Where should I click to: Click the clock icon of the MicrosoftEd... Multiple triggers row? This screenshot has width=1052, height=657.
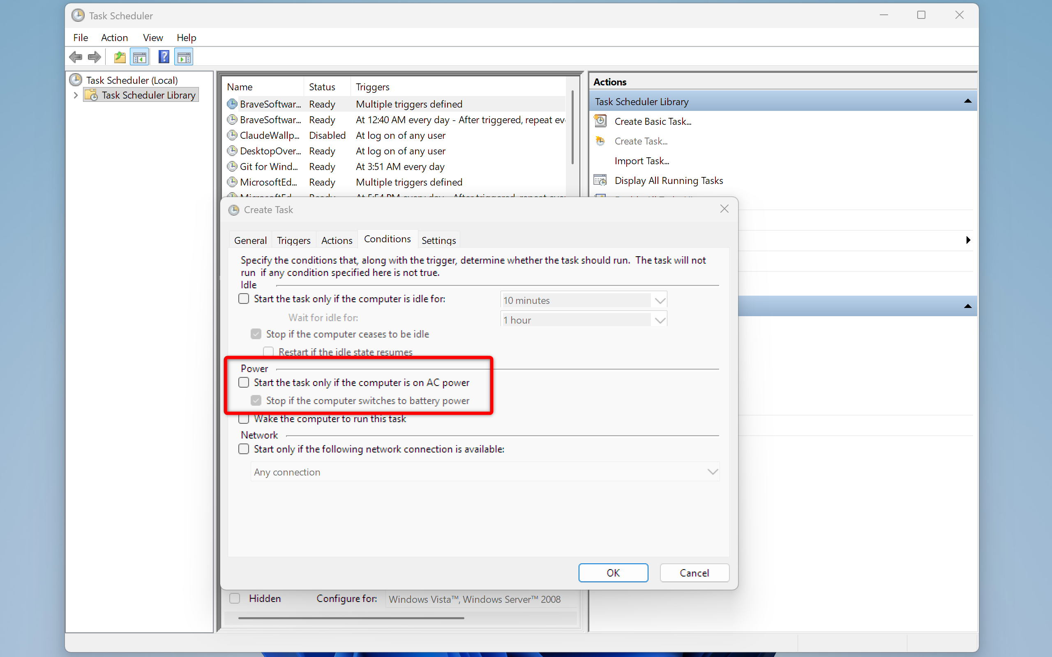coord(232,182)
